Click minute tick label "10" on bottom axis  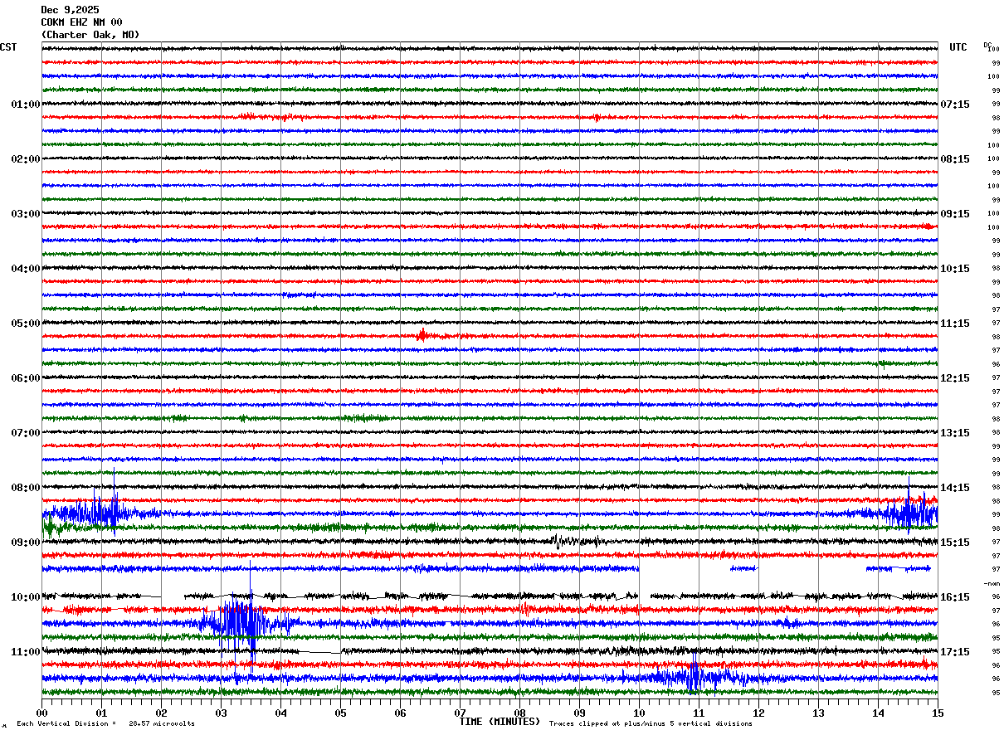639,713
